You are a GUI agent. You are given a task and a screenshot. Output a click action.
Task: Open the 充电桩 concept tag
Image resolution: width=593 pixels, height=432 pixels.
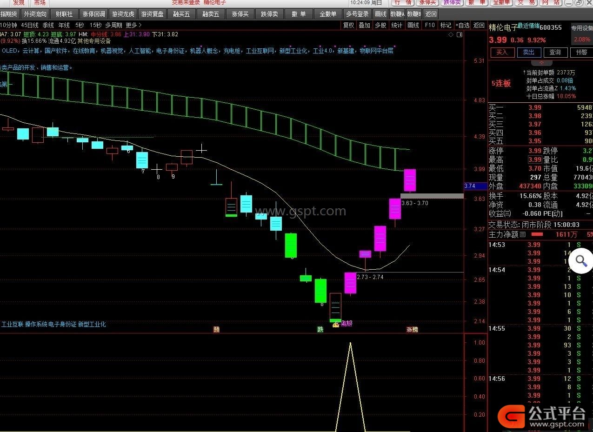click(232, 51)
